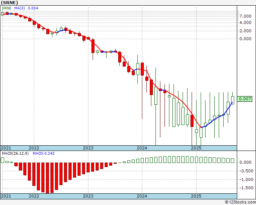Click the 2024 label on price timeline

pos(142,148)
